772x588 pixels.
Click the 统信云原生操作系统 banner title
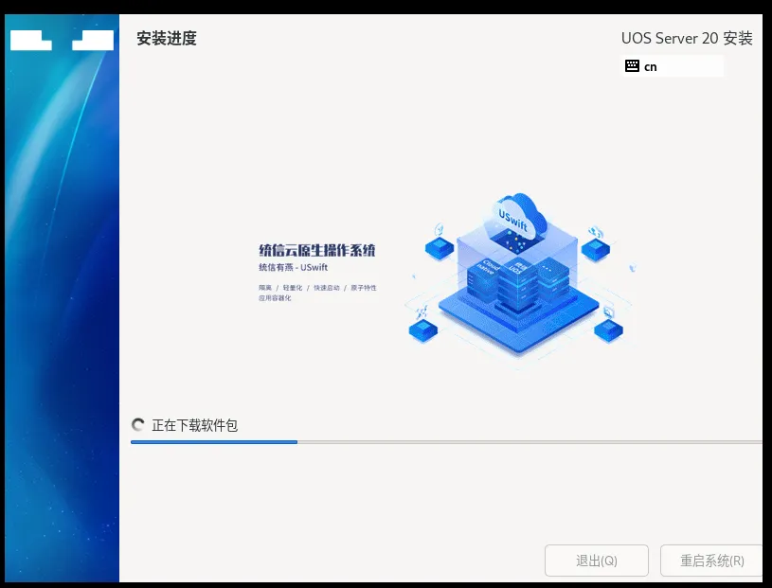(x=316, y=250)
